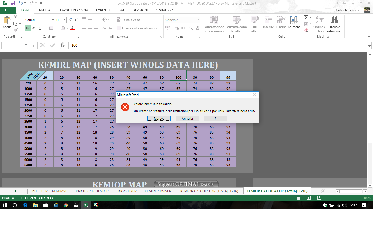Click the horizontal sheet scrollbar
Viewport: 373px width, 227px height.
(x=351, y=191)
